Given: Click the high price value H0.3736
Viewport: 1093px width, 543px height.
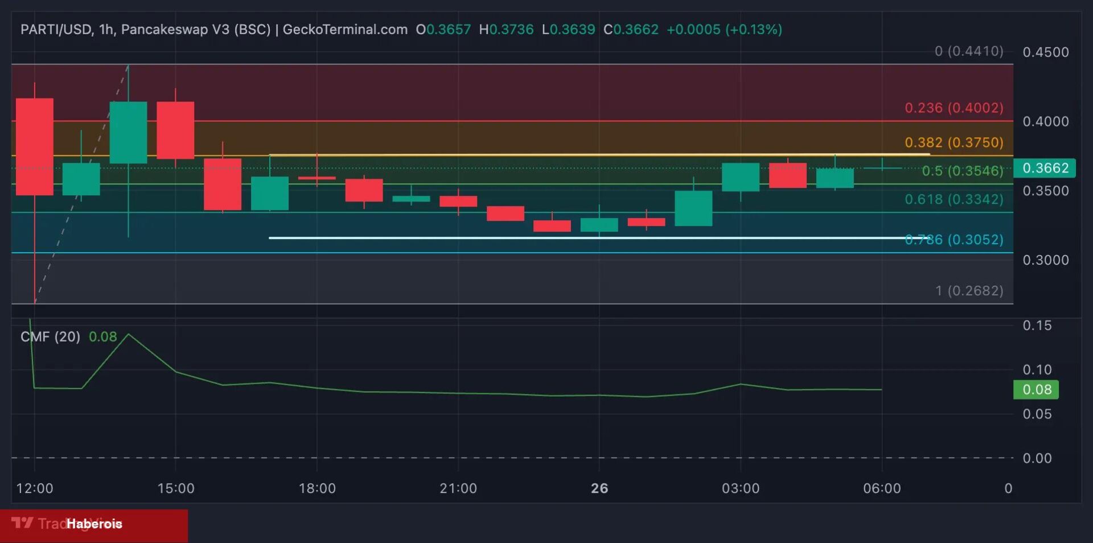Looking at the screenshot, I should click(506, 29).
